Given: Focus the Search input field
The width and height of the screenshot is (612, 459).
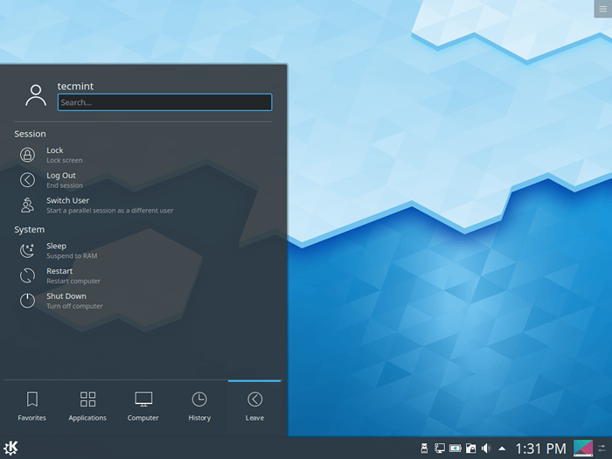Looking at the screenshot, I should 164,102.
